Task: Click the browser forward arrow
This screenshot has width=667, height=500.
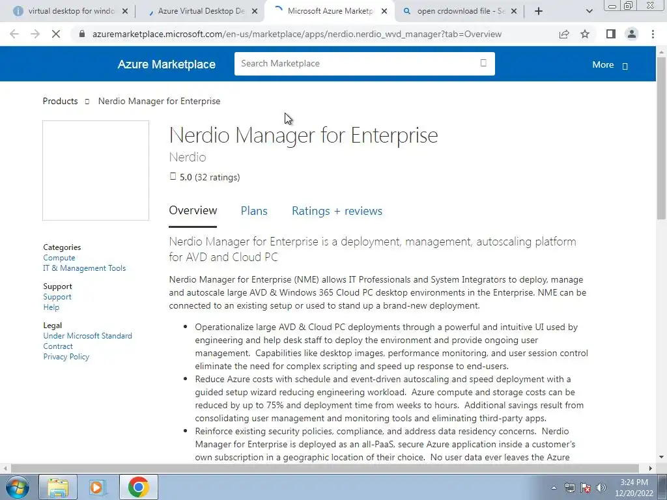Action: pos(35,34)
